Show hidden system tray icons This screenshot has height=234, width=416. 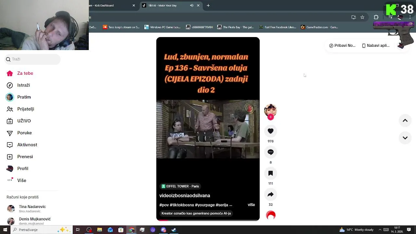click(380, 230)
